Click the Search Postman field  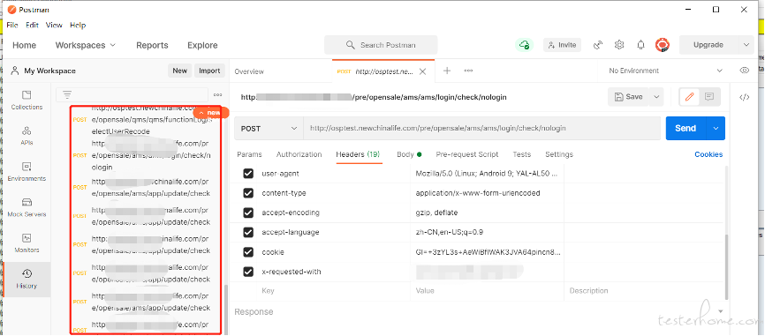[x=381, y=45]
